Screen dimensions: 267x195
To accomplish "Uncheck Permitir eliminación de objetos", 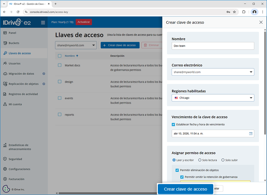I will [x=177, y=170].
